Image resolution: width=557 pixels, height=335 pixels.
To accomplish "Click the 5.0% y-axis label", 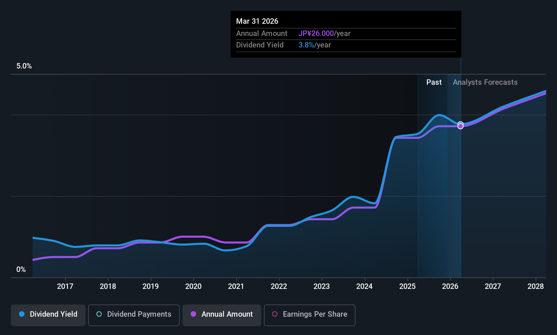I will (24, 66).
